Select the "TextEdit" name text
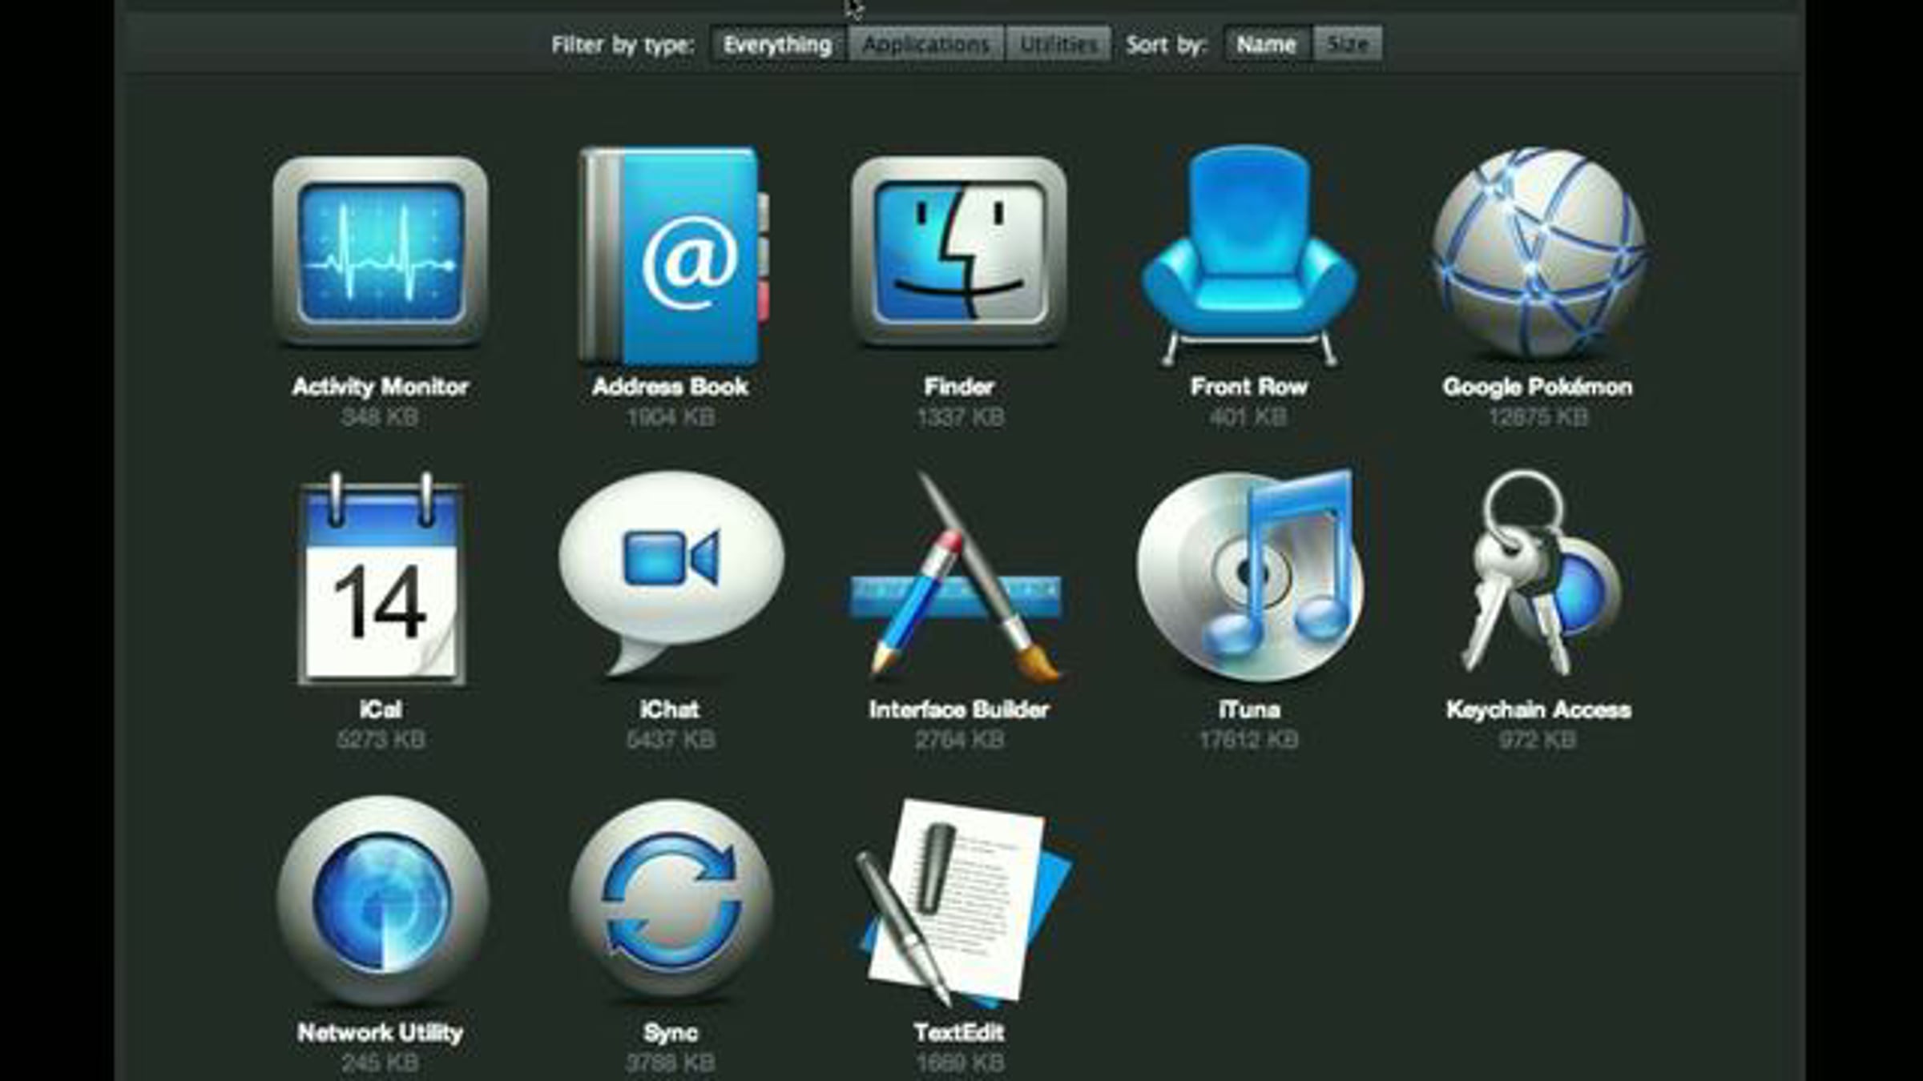1923x1081 pixels. pyautogui.click(x=959, y=1033)
